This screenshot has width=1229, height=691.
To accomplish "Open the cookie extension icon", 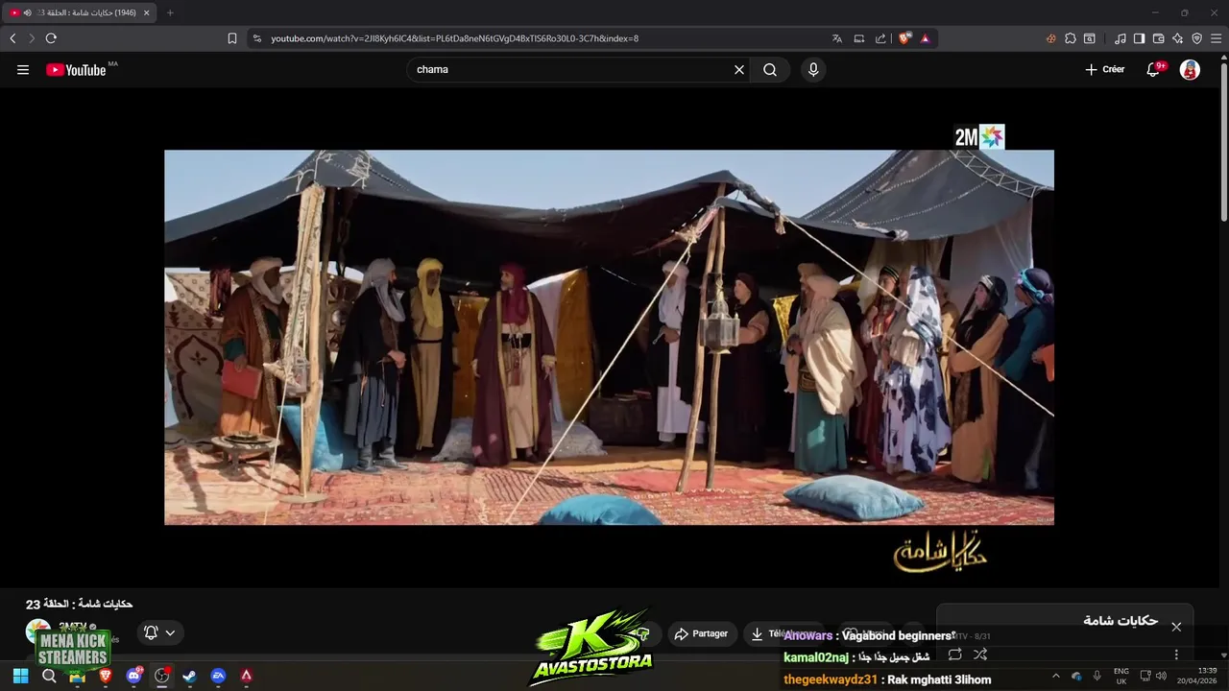I will (1051, 38).
